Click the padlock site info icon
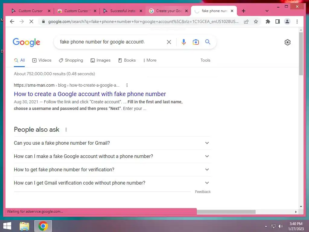The height and width of the screenshot is (232, 309). (43, 21)
